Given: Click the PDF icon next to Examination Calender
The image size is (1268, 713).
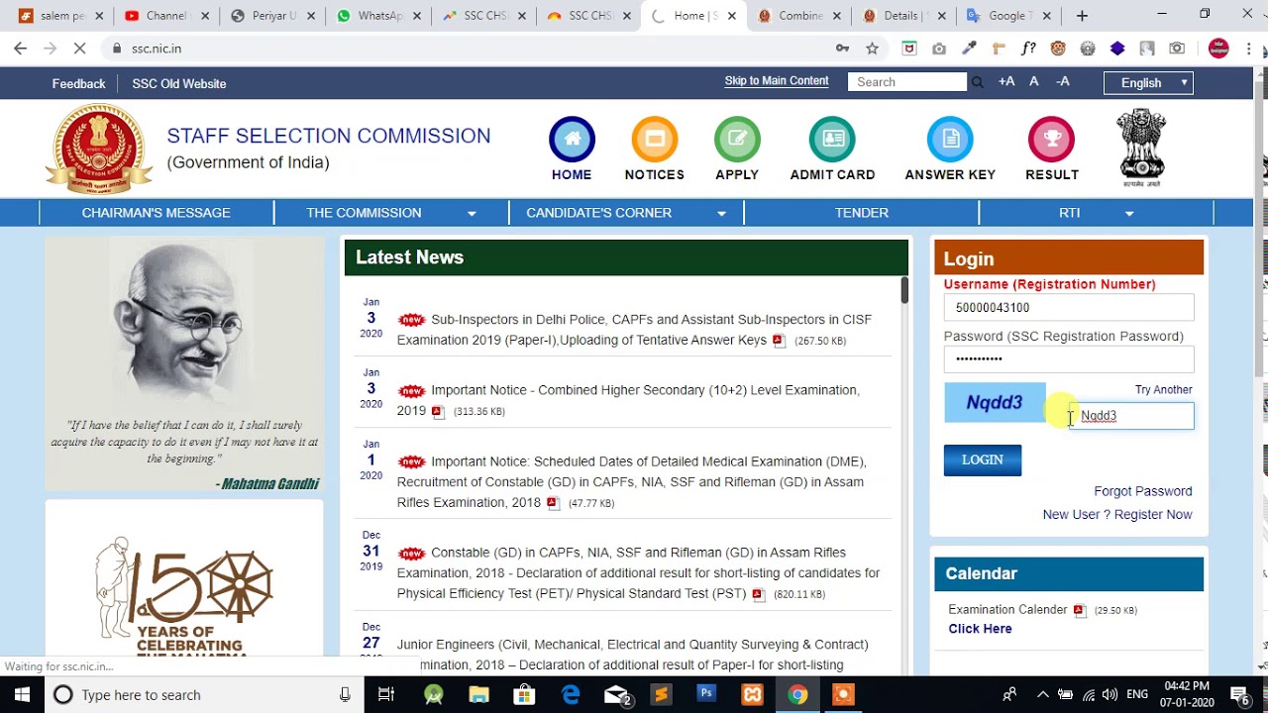Looking at the screenshot, I should [1080, 610].
